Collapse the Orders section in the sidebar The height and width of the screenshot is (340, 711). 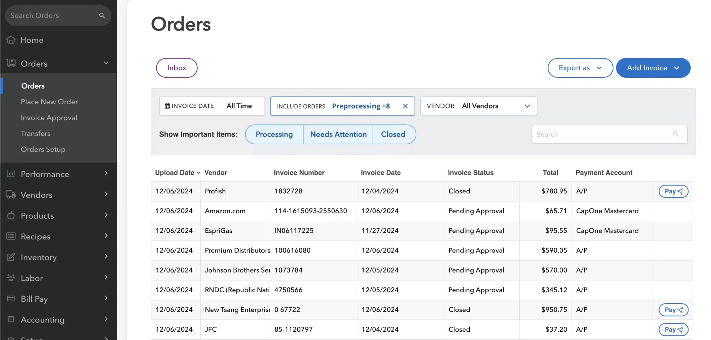[x=106, y=63]
